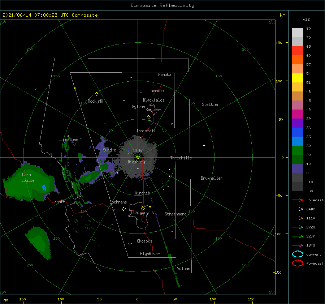Click the Okotoks city label
Viewport: 325px width, 304px height.
pyautogui.click(x=144, y=241)
